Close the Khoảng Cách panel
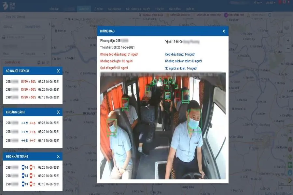The width and height of the screenshot is (293, 195). coord(58,112)
